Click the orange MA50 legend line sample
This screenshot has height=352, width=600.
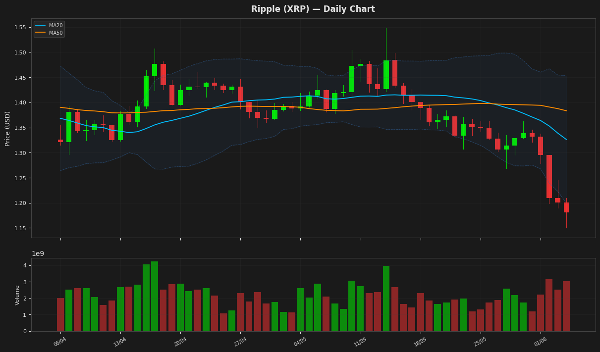point(41,33)
